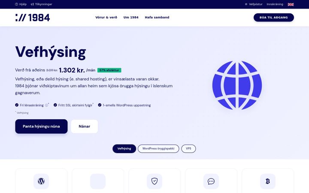
Task: Click the Vefhýsing main heading
Action: [x=51, y=52]
